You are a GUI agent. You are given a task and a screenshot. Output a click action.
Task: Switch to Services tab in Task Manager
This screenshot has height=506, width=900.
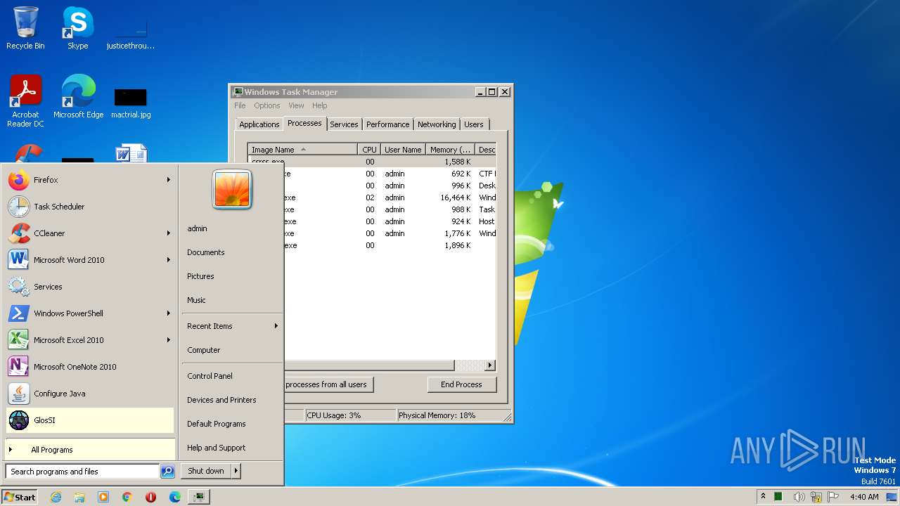coord(344,124)
